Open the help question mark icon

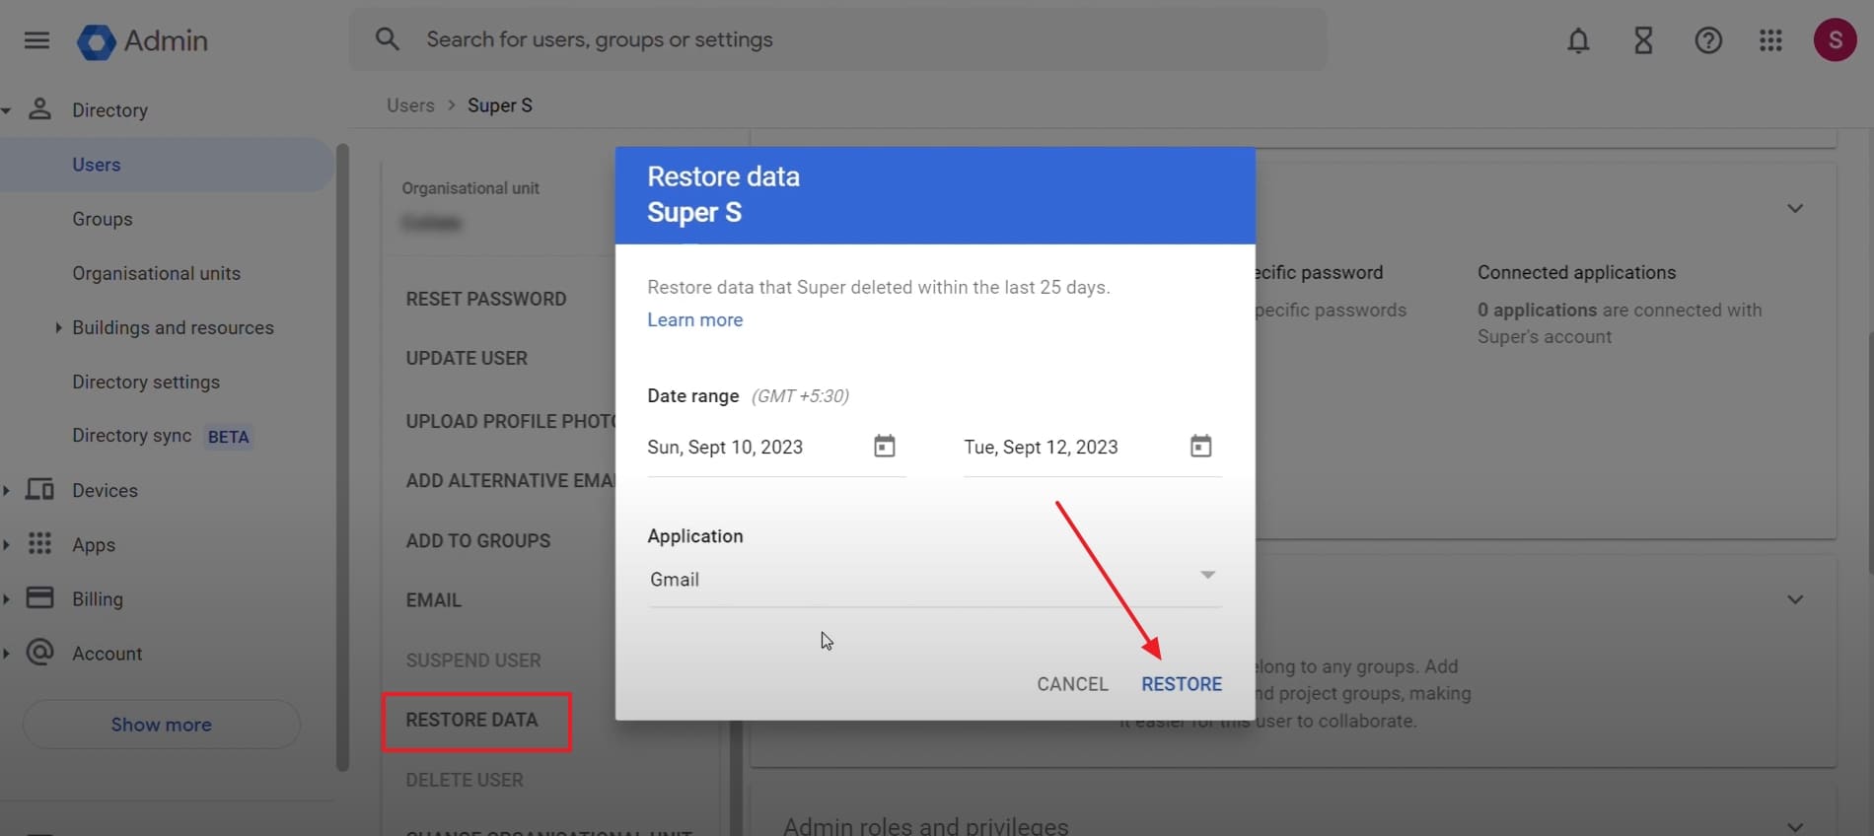coord(1708,40)
